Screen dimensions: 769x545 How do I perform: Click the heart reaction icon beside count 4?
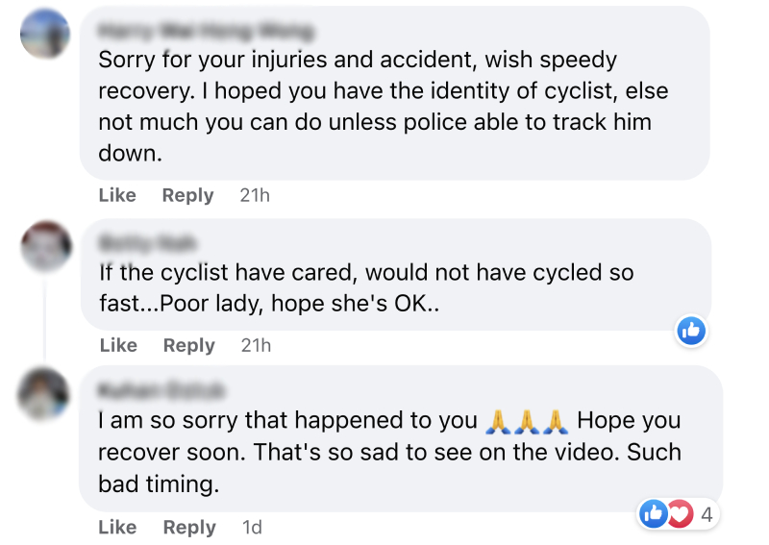point(681,514)
